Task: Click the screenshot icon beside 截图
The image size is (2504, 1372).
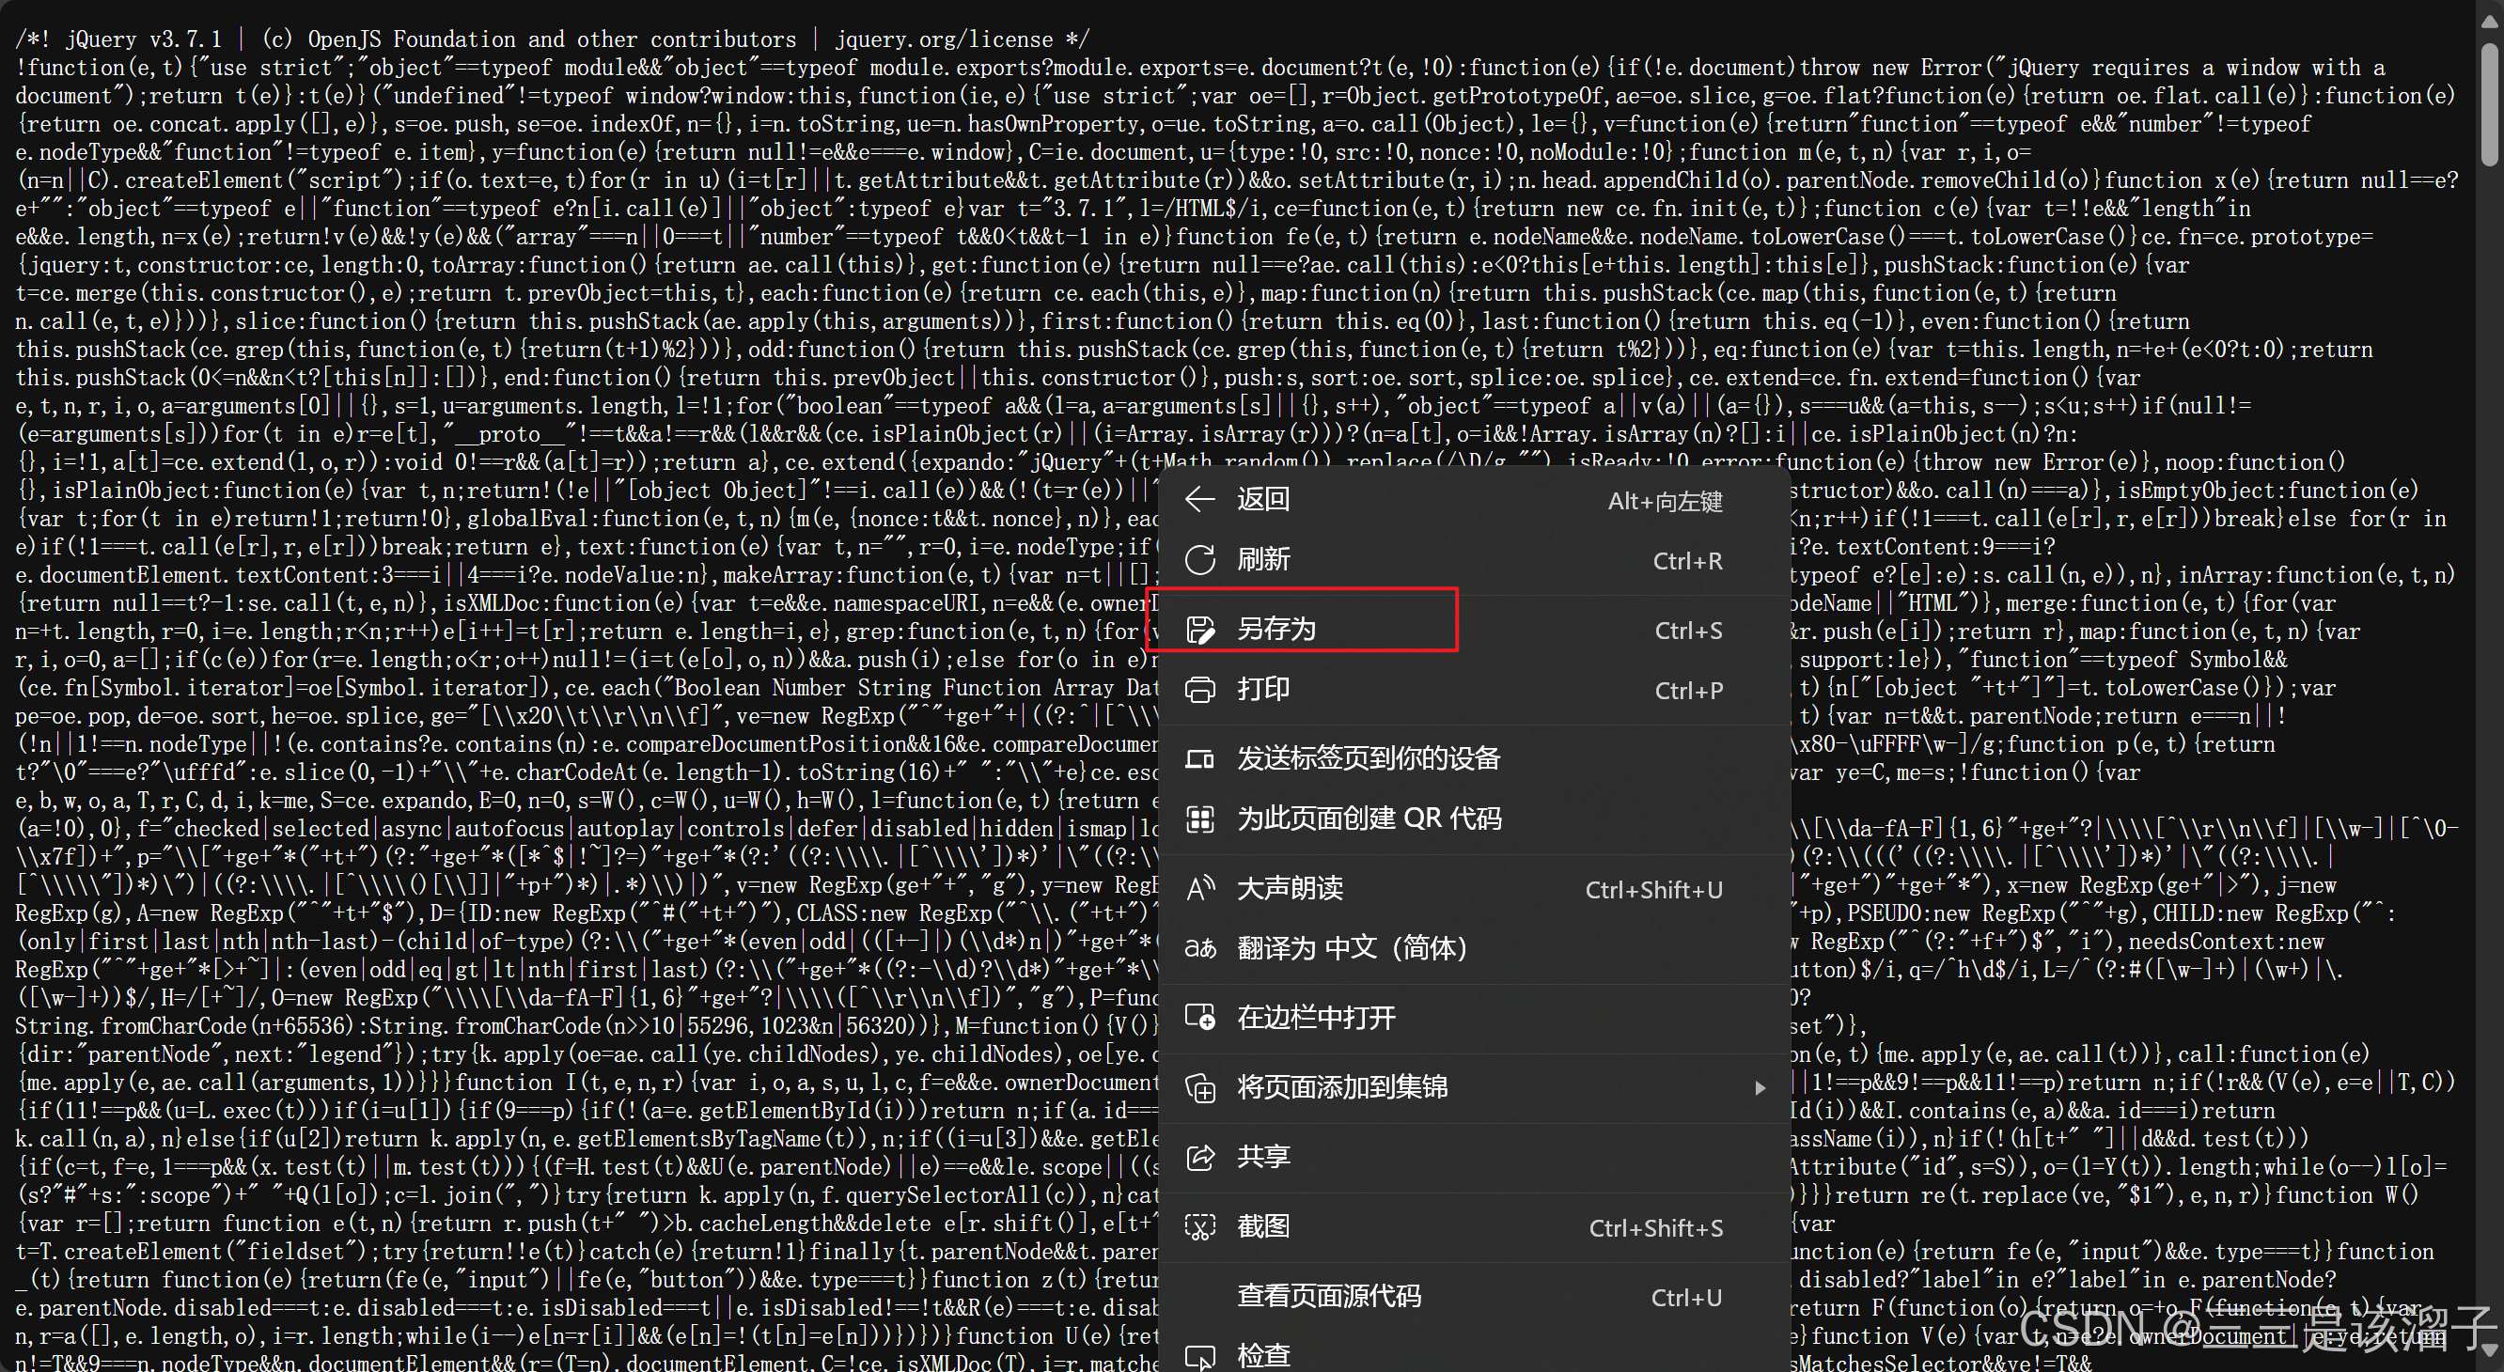Action: pyautogui.click(x=1200, y=1226)
